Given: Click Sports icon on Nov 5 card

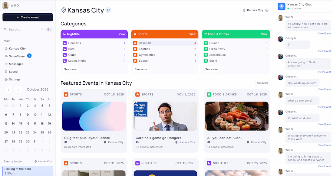Looking at the screenshot, I should (137, 94).
